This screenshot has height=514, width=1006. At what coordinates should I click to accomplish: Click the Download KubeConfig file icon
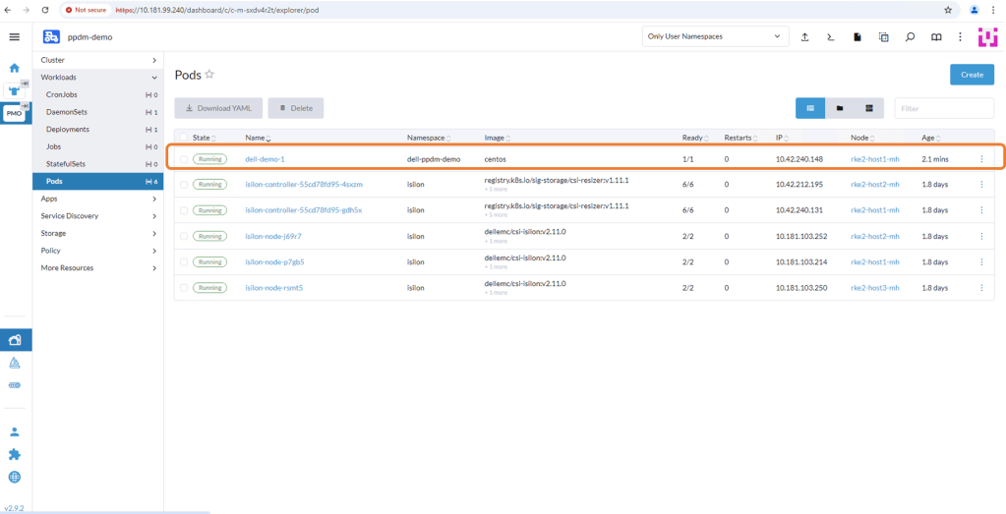point(858,37)
